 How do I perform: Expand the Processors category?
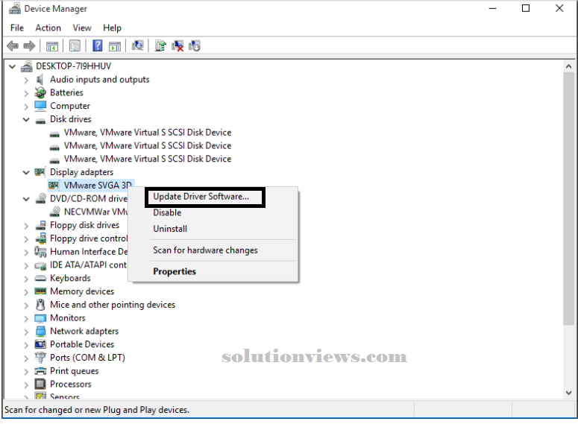[26, 385]
